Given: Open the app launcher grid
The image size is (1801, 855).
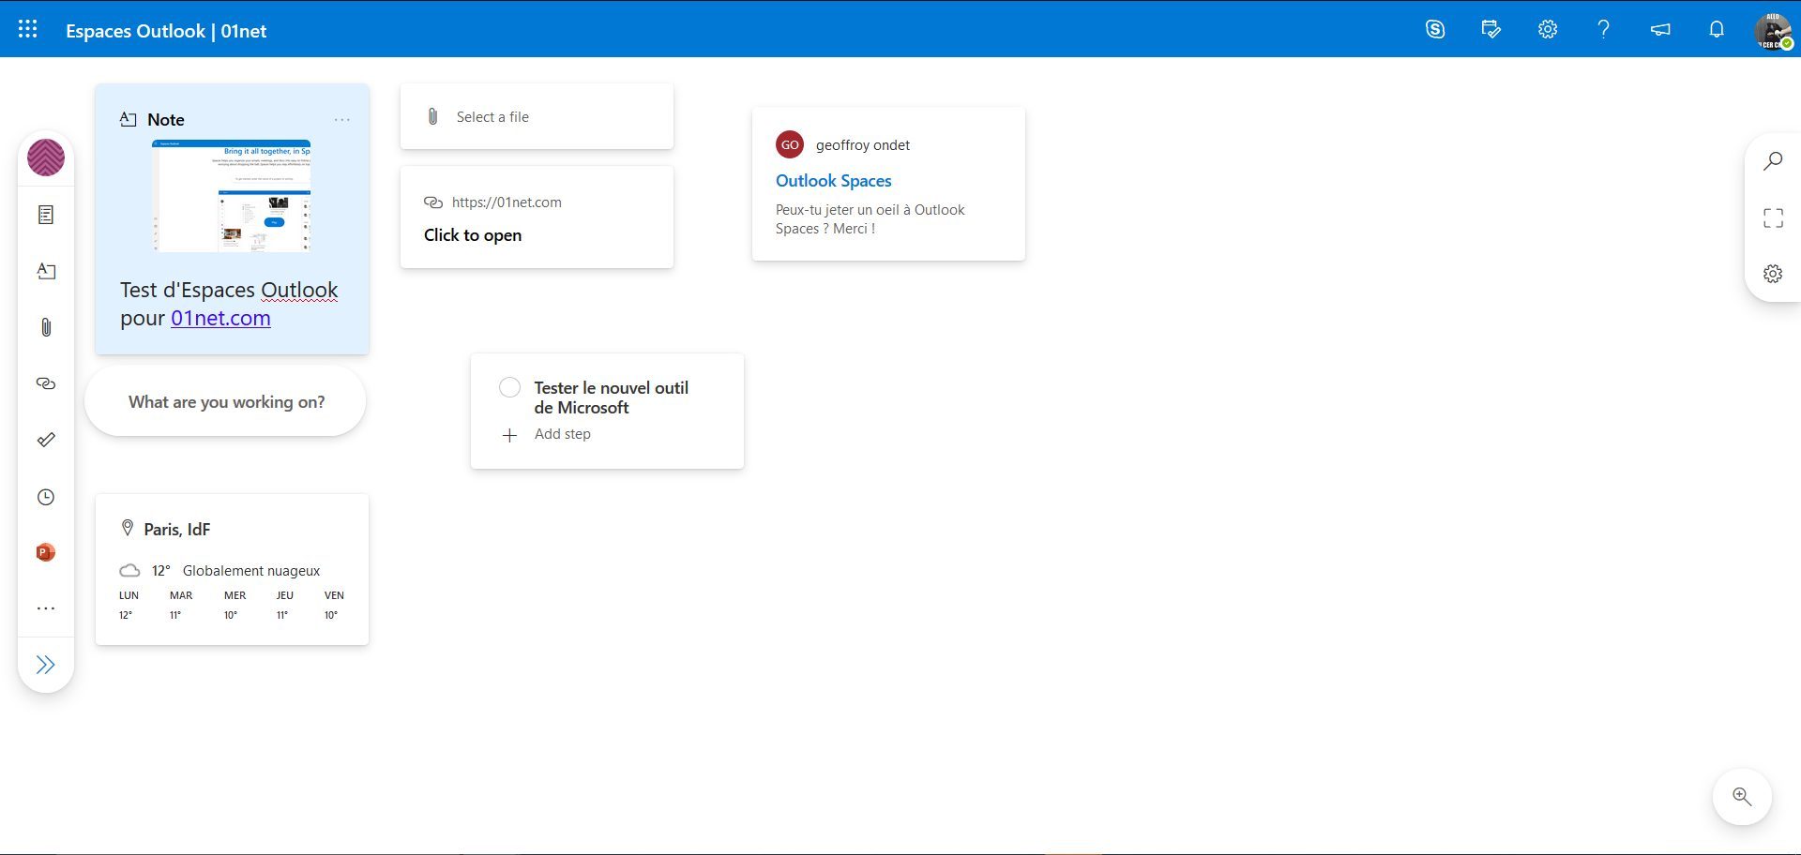Looking at the screenshot, I should [x=28, y=30].
